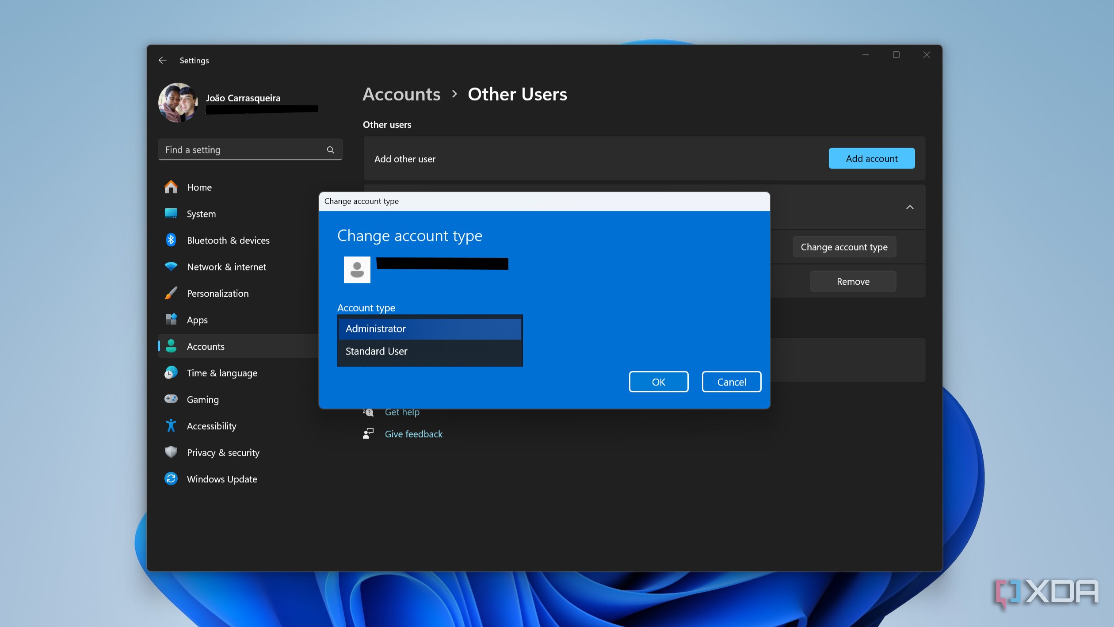Click the Windows Update icon

(x=171, y=478)
